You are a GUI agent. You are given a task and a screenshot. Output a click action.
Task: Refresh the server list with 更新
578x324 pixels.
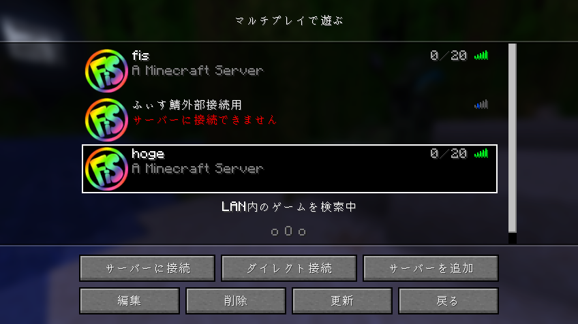click(342, 301)
